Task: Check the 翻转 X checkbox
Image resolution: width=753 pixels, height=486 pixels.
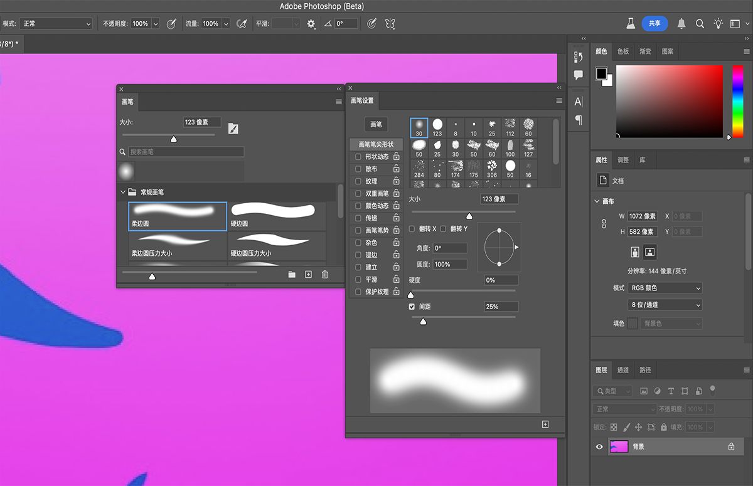Action: point(412,229)
